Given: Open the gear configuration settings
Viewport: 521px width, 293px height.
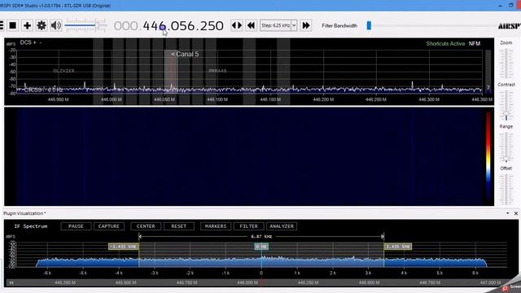Looking at the screenshot, I should [42, 25].
